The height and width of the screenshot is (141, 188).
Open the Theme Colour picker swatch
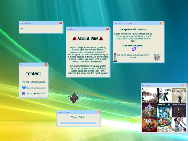tap(78, 123)
